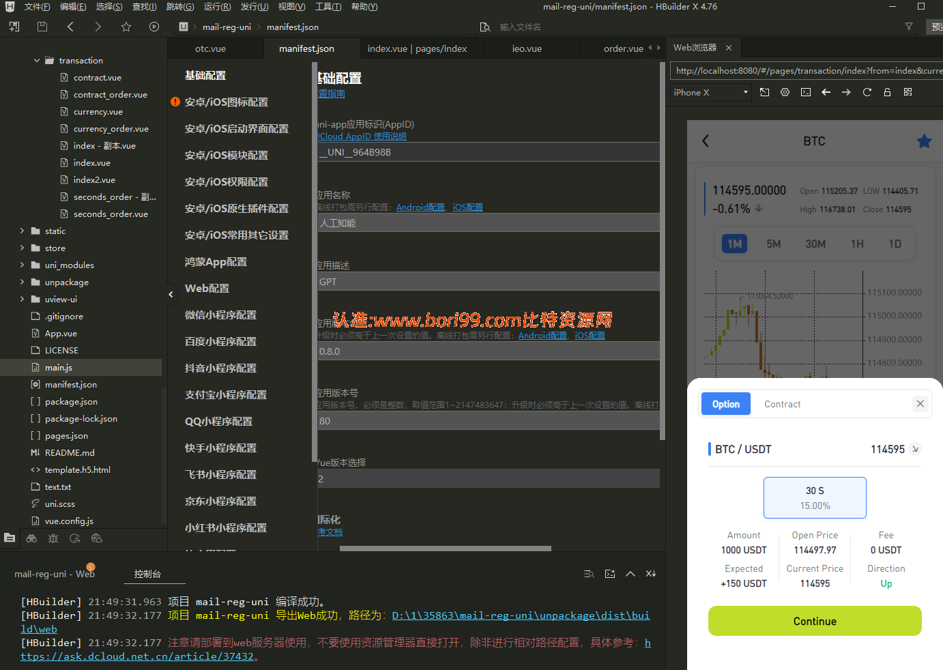Image resolution: width=943 pixels, height=670 pixels.
Task: Select the 30 S 15.00% duration option
Action: click(815, 498)
